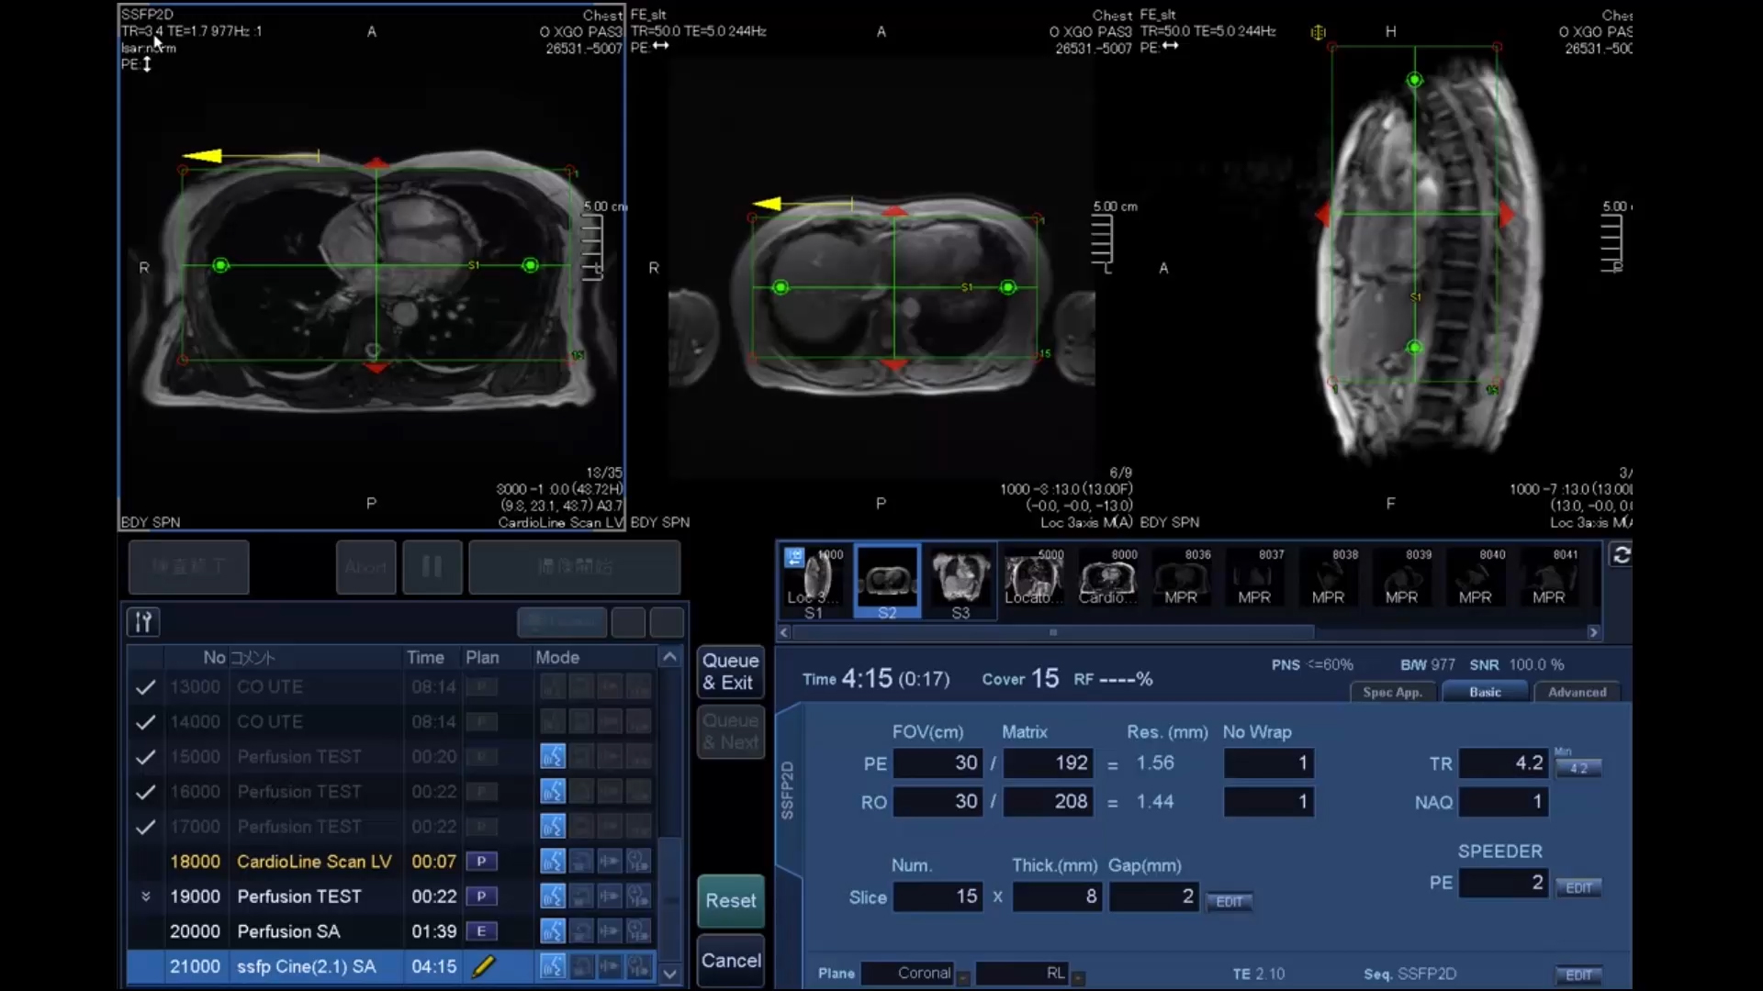Open the RL direction dropdown arrow
This screenshot has height=991, width=1763.
pyautogui.click(x=1078, y=977)
